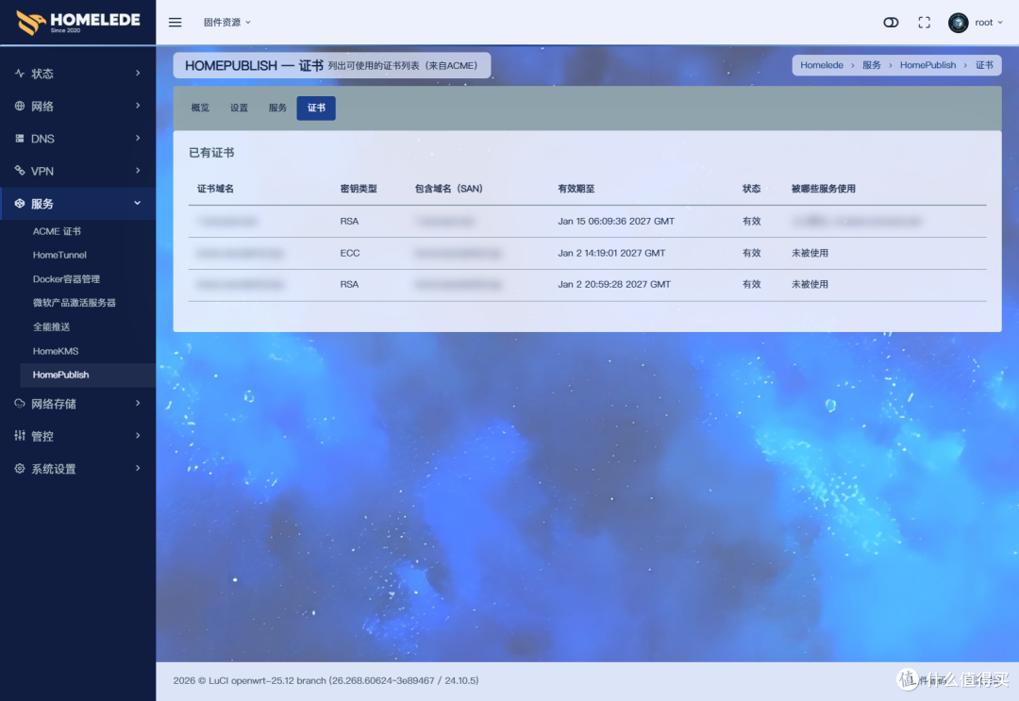This screenshot has width=1019, height=701.
Task: Click the 服务 cube icon
Action: click(20, 204)
